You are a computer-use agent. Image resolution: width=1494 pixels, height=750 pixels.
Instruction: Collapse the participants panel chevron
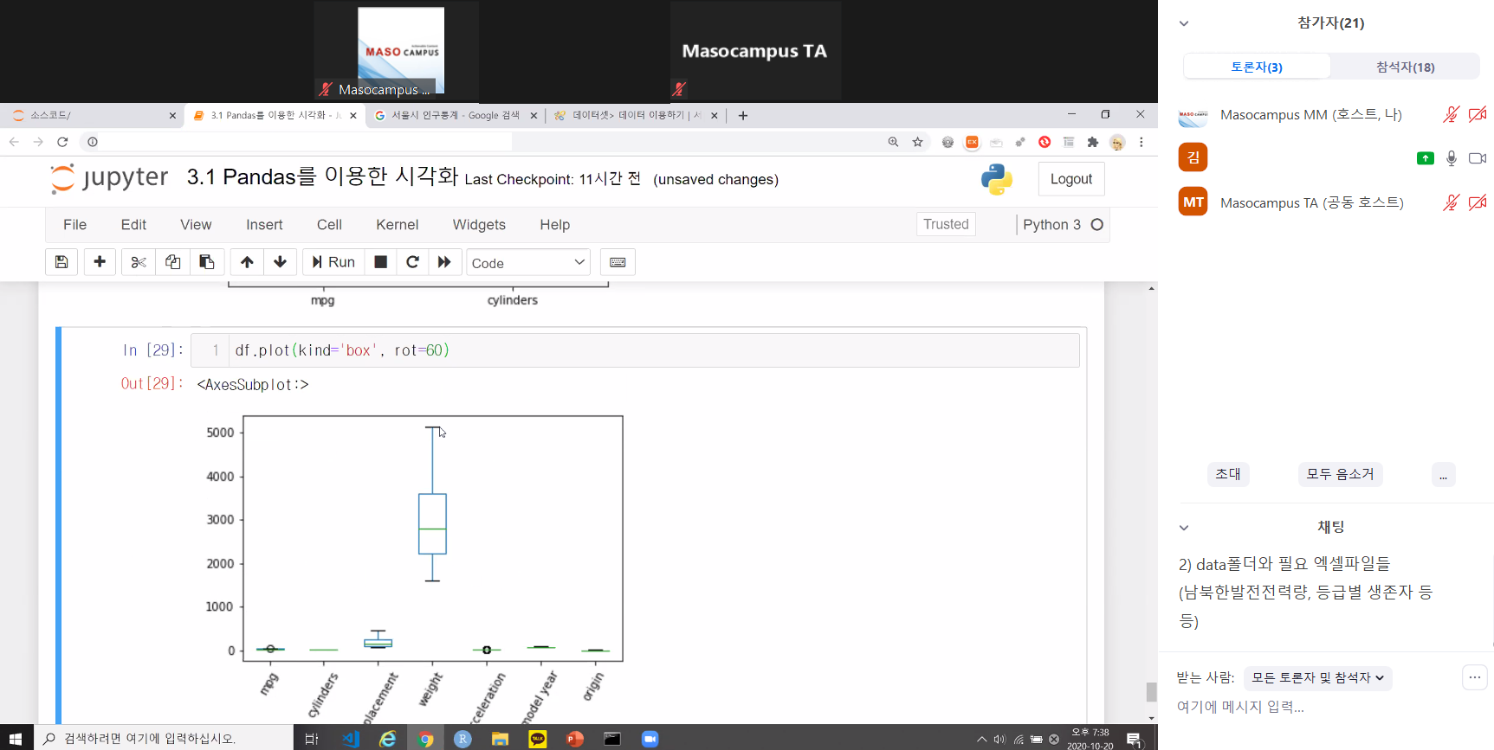click(1184, 23)
